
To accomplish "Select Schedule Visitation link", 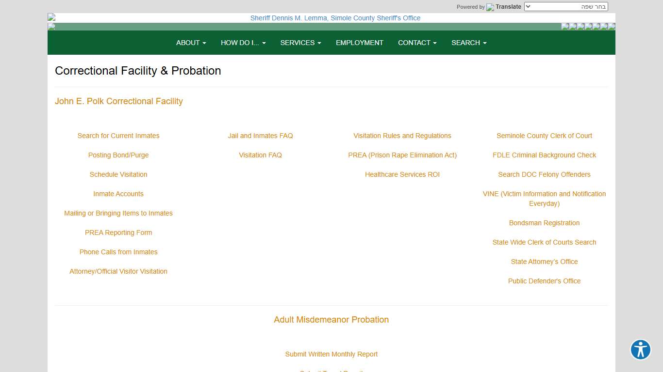I will 118,174.
